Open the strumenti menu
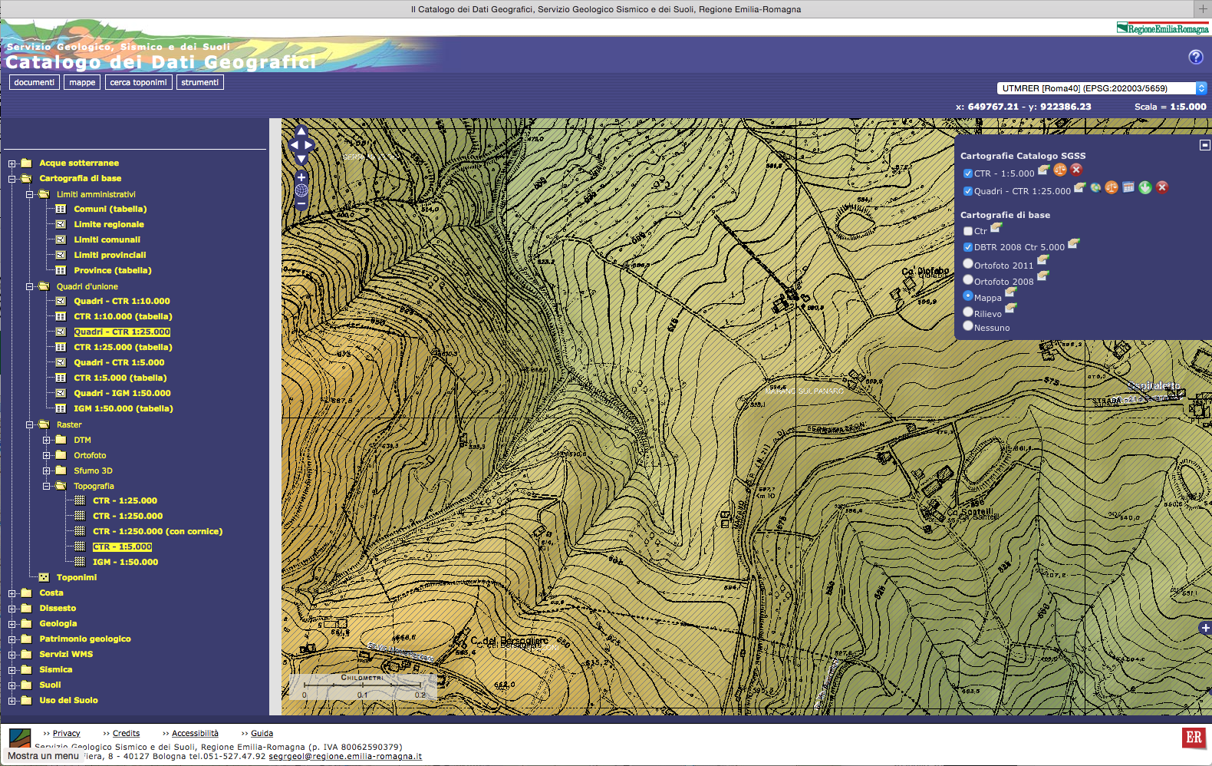 (200, 82)
